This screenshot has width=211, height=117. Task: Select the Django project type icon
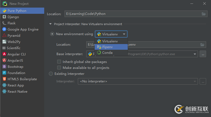(x=4, y=17)
